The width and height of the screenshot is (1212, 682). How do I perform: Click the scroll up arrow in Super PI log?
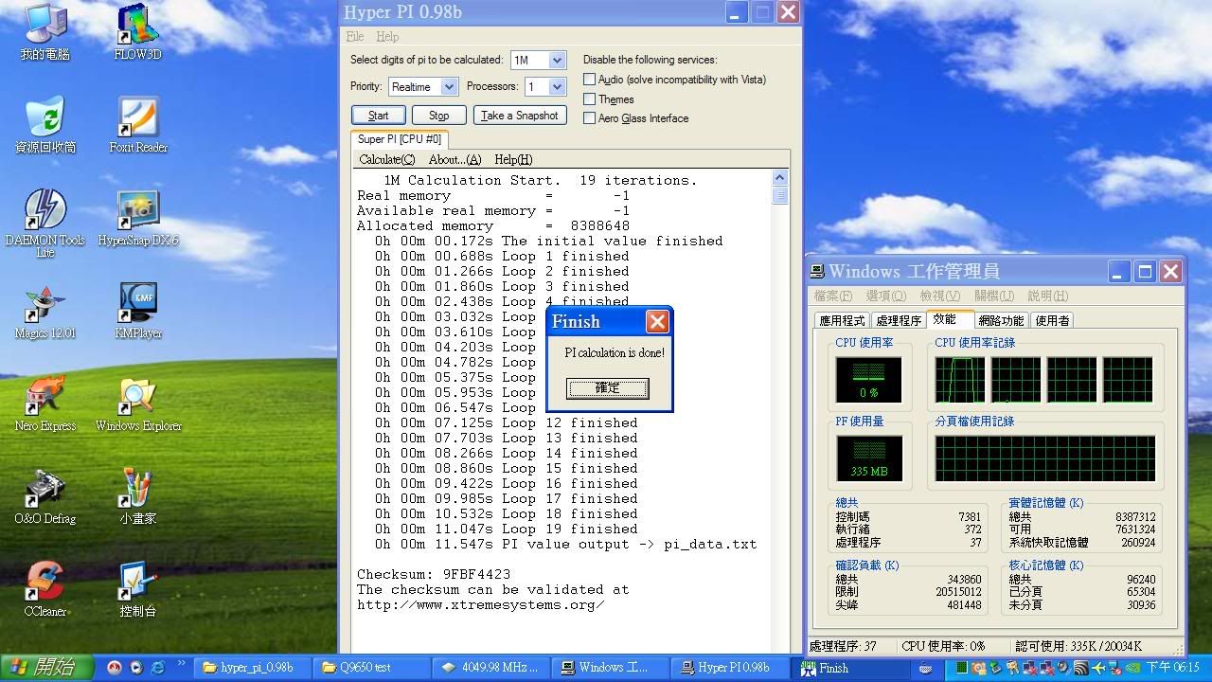[779, 178]
